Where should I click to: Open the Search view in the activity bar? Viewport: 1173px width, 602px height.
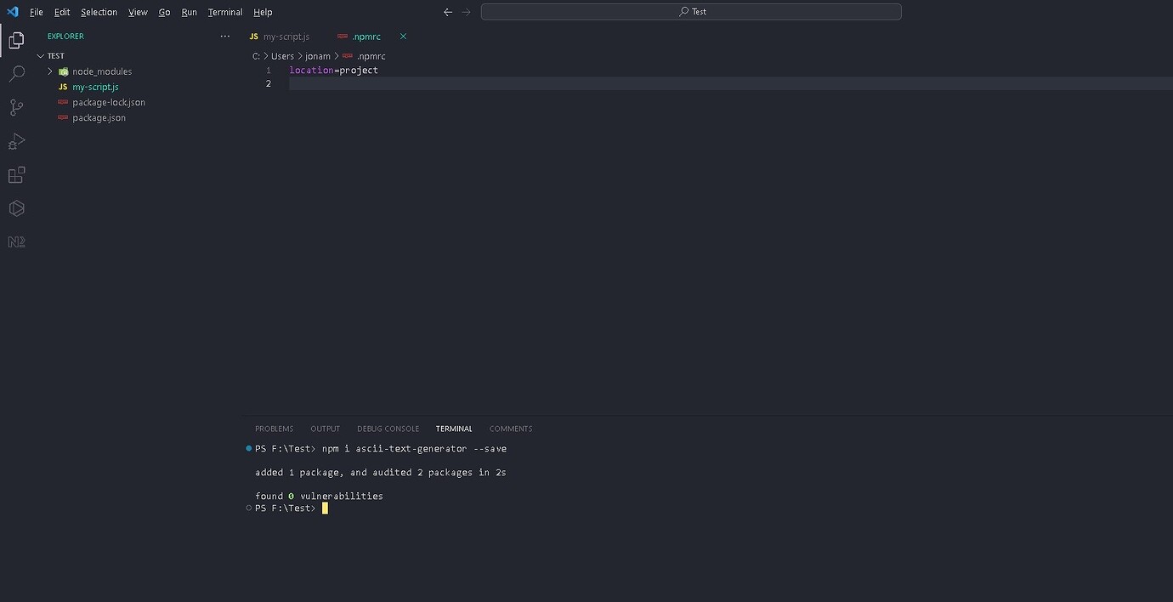16,73
